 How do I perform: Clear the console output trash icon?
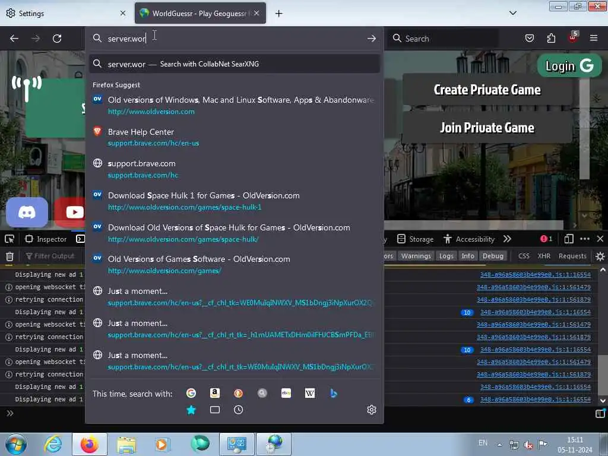point(9,256)
